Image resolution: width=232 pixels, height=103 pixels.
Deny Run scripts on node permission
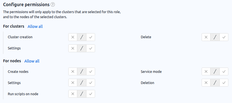[73, 94]
